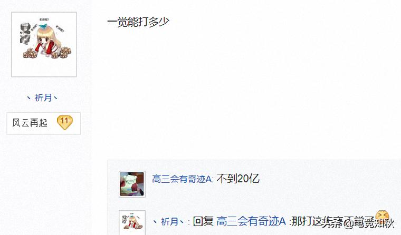The height and width of the screenshot is (235, 401).
Task: Open 祈月's small avatar in the second comment
Action: 132,222
